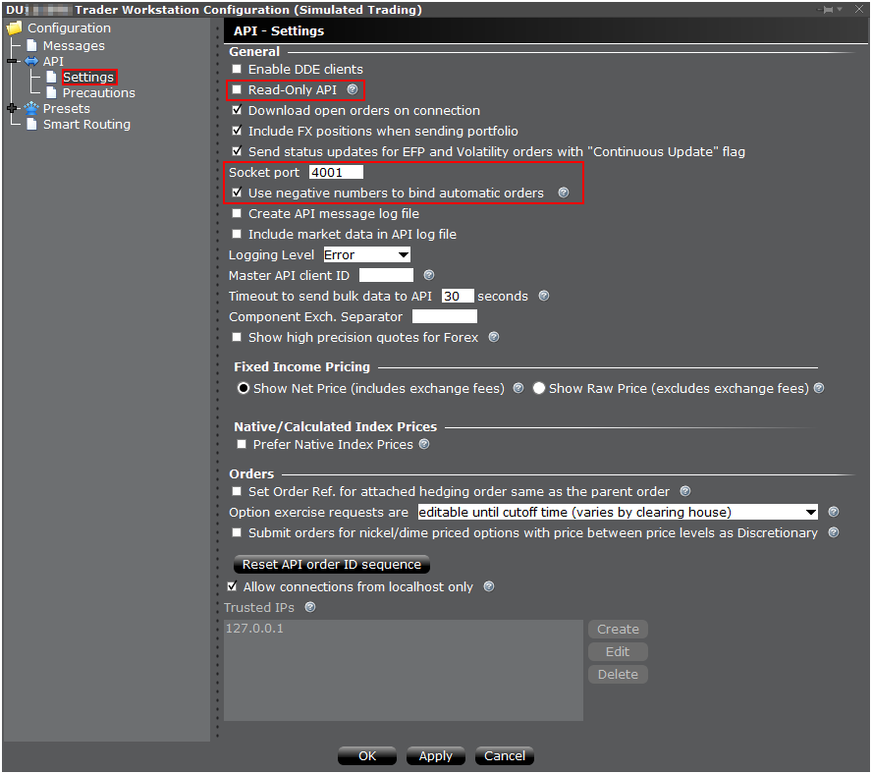This screenshot has height=774, width=872.
Task: Click info icon beside Master API client ID
Action: point(428,276)
